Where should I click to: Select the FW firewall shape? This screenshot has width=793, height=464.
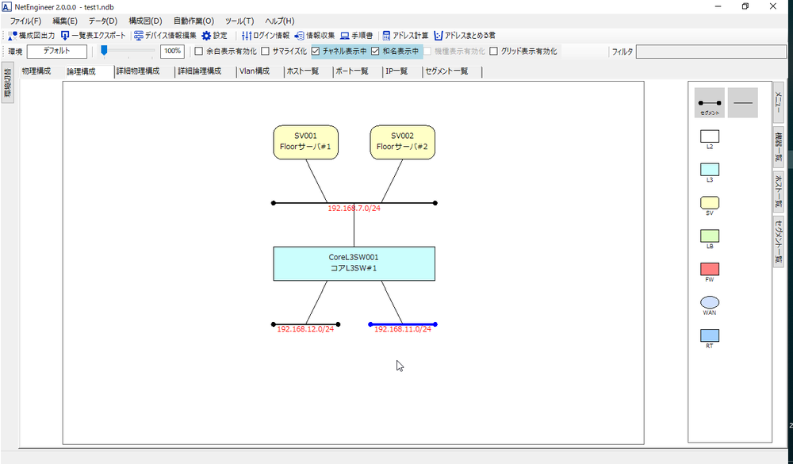click(x=710, y=270)
